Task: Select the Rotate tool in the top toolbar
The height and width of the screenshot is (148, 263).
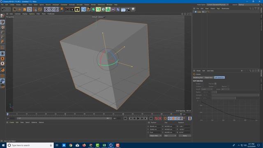Action: point(30,9)
